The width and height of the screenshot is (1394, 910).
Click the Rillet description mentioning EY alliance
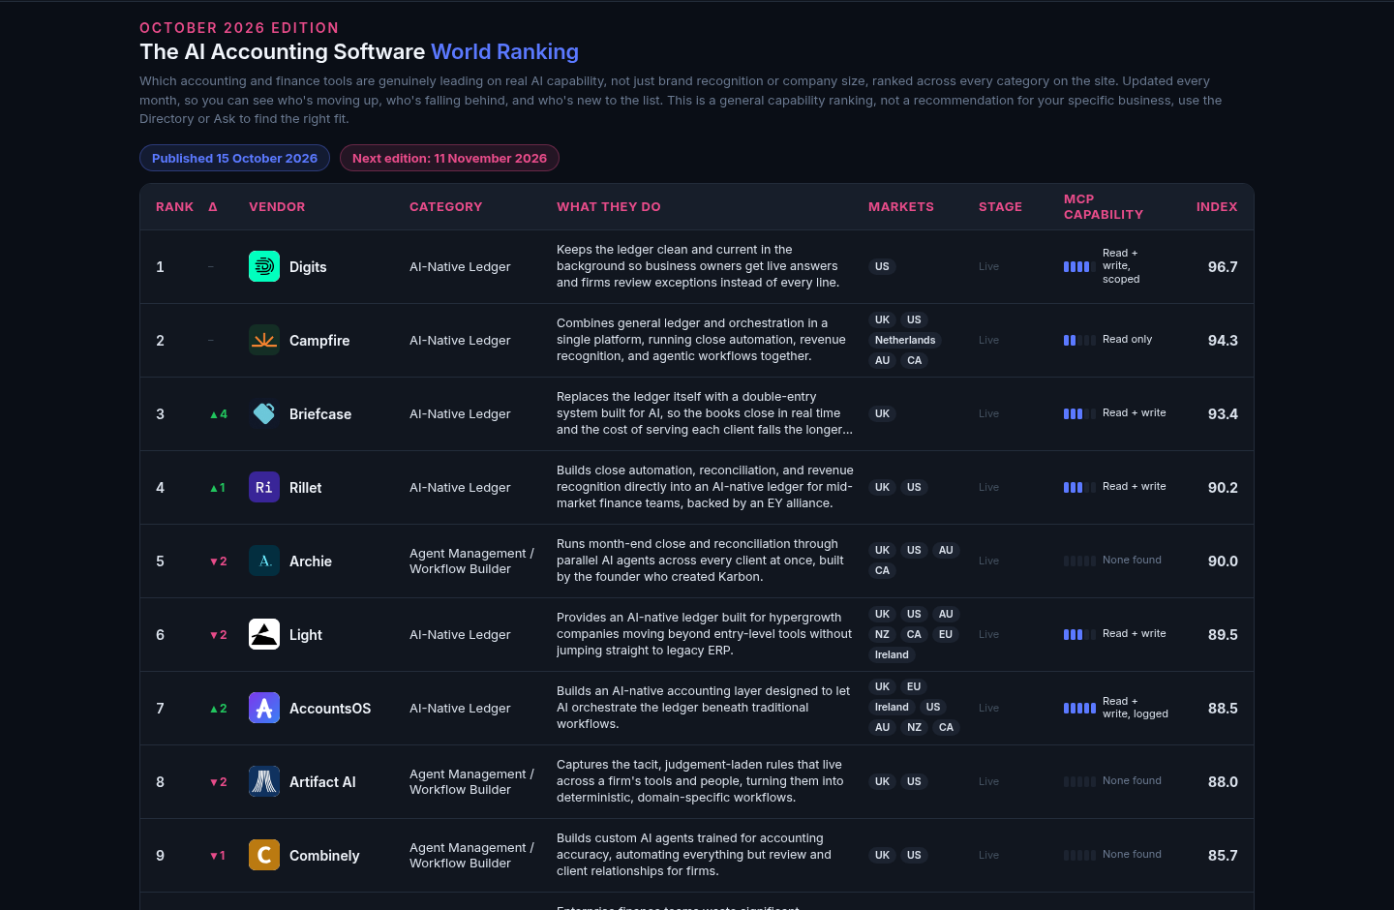point(705,487)
